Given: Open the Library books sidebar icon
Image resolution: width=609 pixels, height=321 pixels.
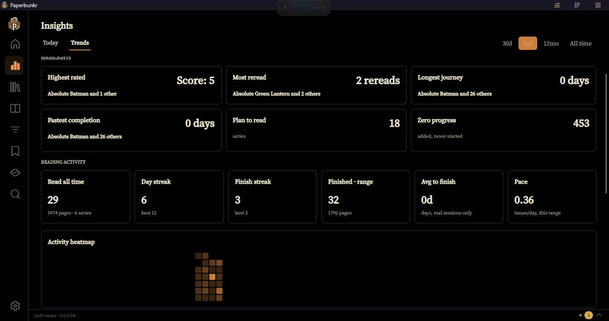Looking at the screenshot, I should click(x=15, y=87).
